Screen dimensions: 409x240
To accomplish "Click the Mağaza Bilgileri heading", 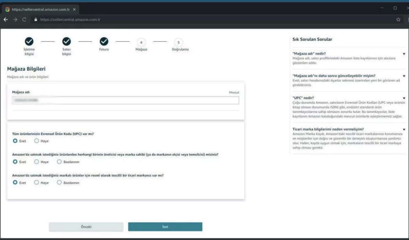I will [x=26, y=69].
